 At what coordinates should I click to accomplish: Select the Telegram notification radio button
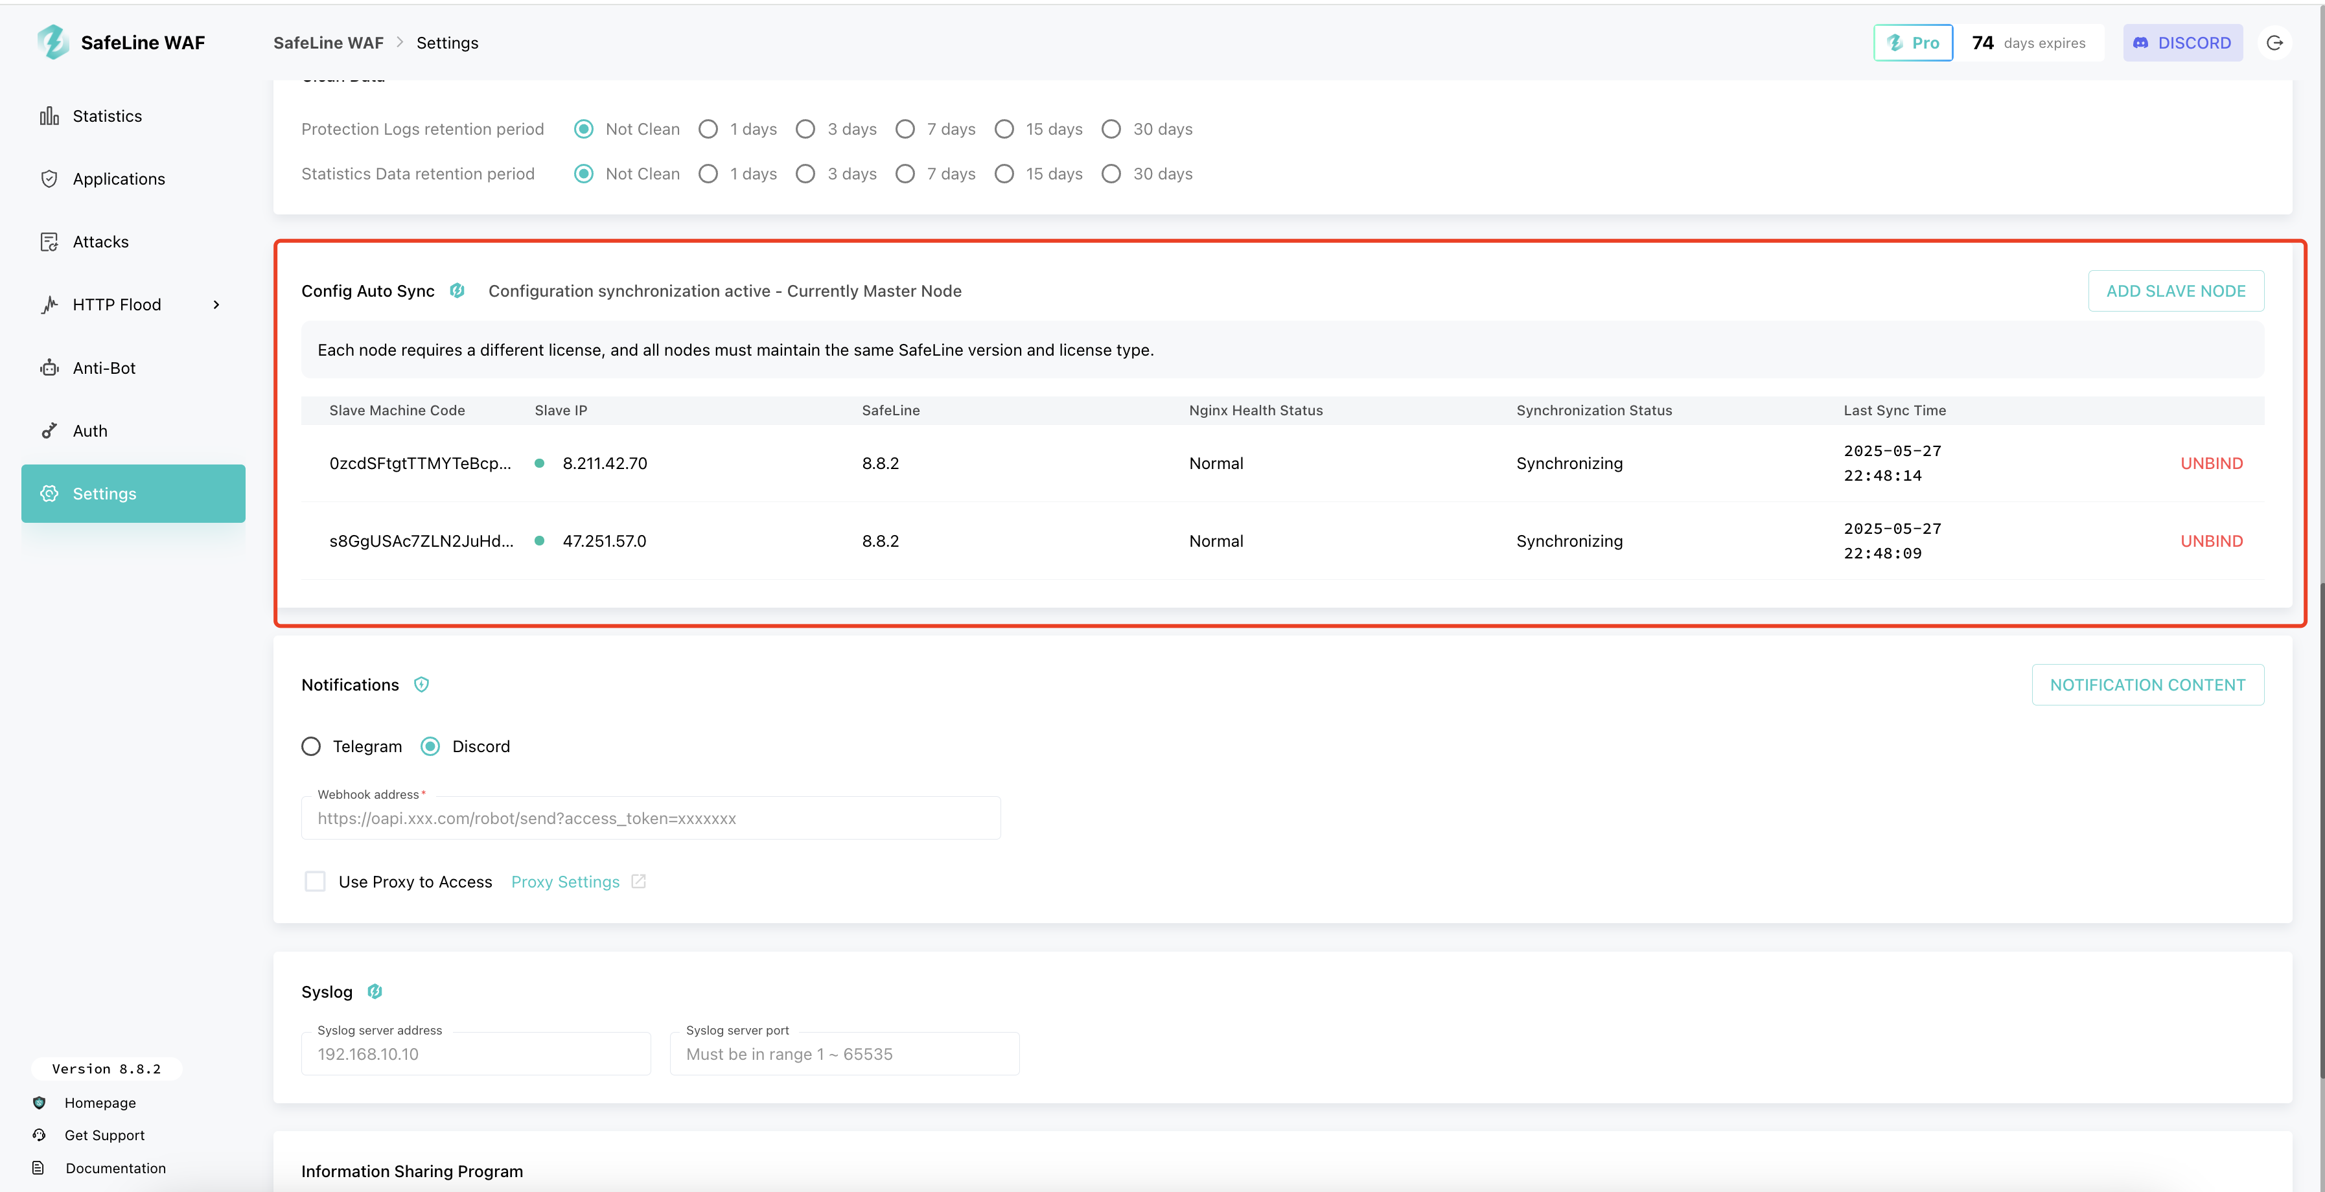tap(310, 746)
